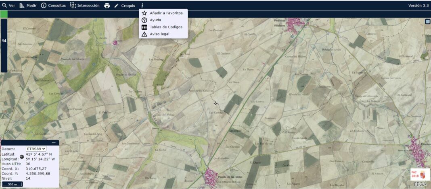This screenshot has height=189, width=431.
Task: Click the crosshair marker at the map center
Action: pos(215,103)
